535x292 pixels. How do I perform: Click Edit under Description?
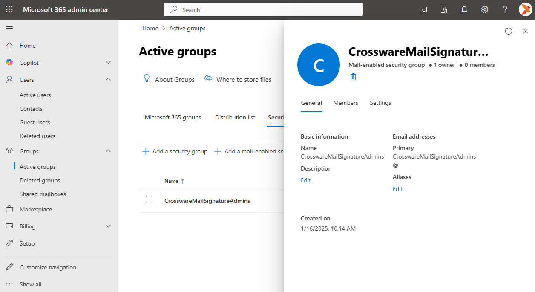click(306, 180)
